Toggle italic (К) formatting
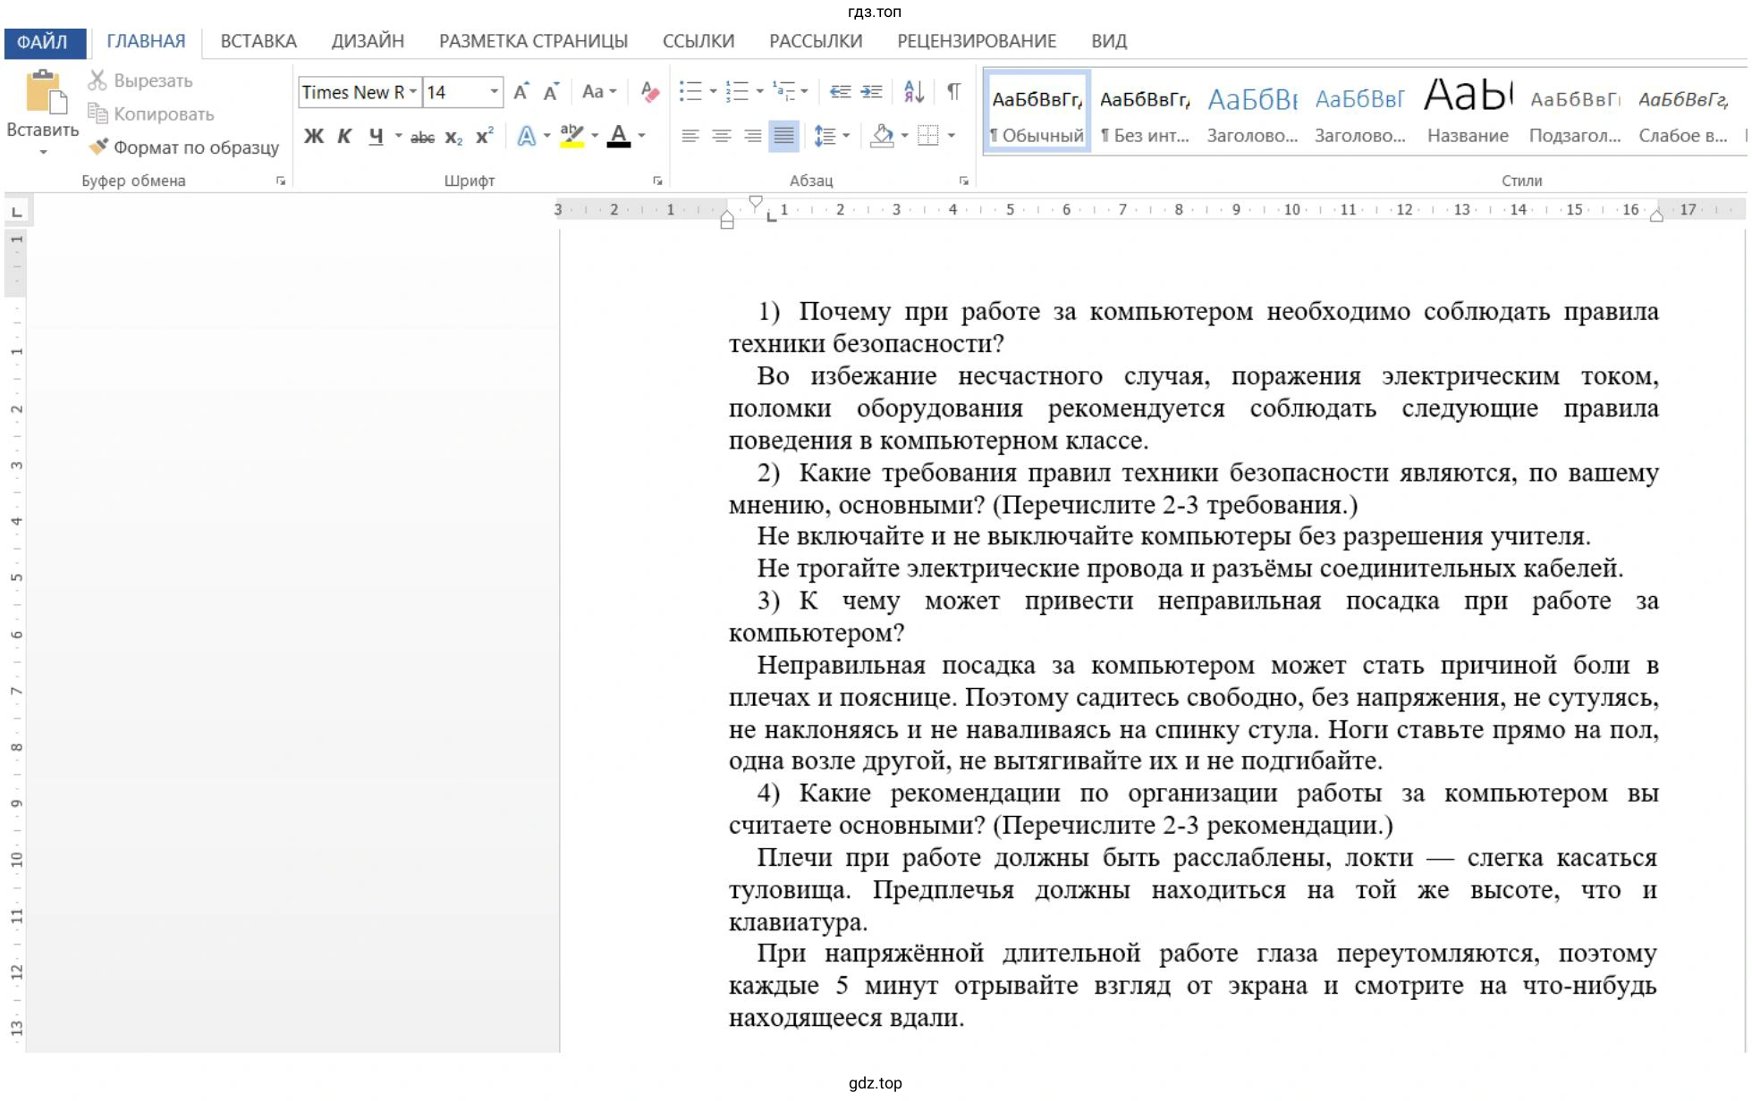 pyautogui.click(x=344, y=136)
